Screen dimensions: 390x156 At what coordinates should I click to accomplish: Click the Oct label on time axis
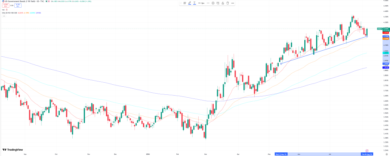point(56,154)
